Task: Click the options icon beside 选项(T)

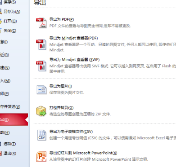Action: 1,144
